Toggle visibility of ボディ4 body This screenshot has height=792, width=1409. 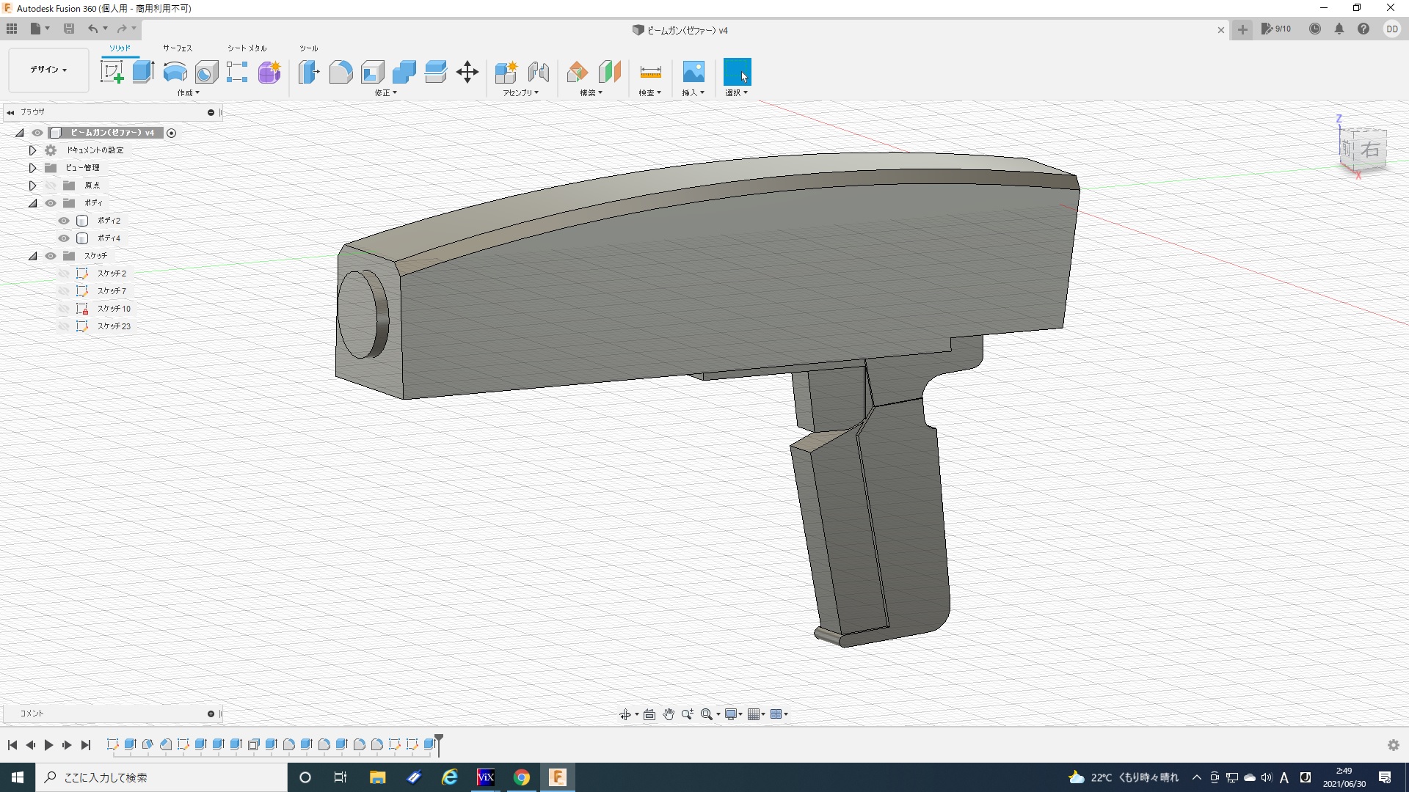(64, 238)
